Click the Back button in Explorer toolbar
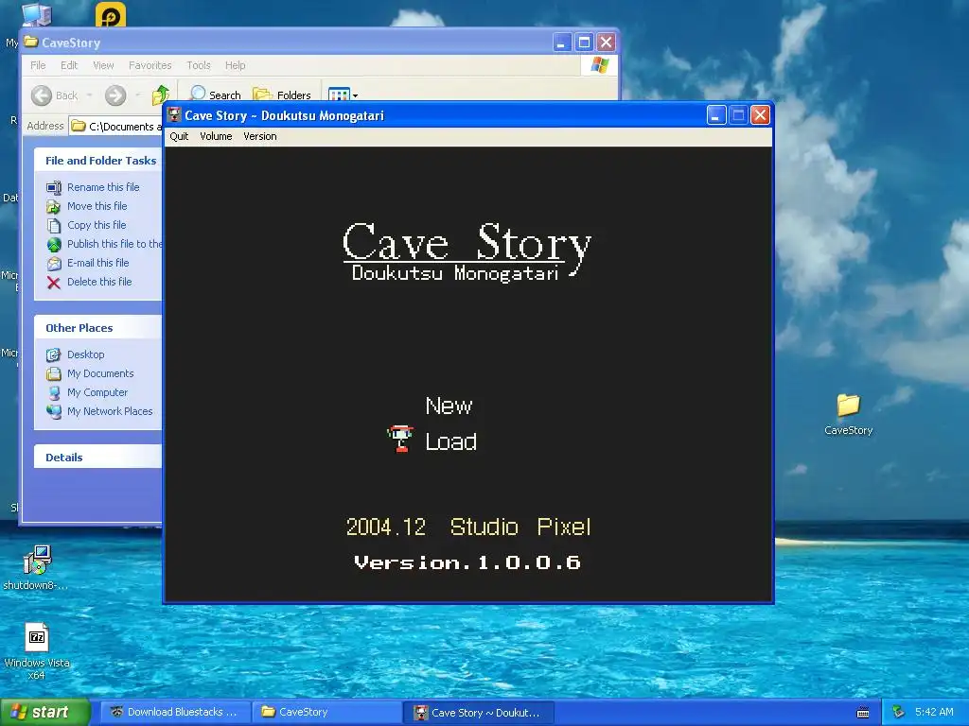This screenshot has height=726, width=969. pos(55,95)
